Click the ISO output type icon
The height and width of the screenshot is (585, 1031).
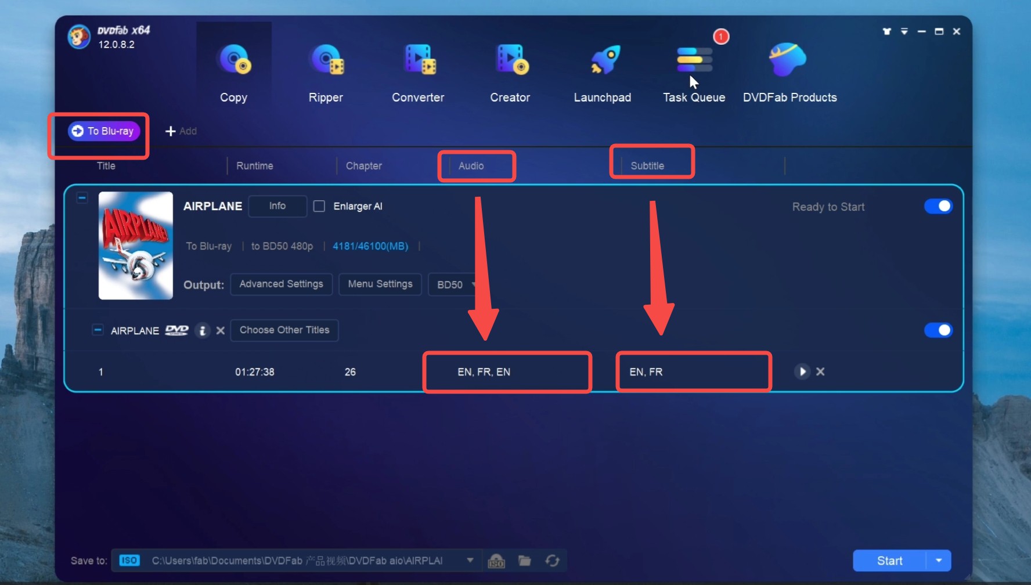pos(129,561)
